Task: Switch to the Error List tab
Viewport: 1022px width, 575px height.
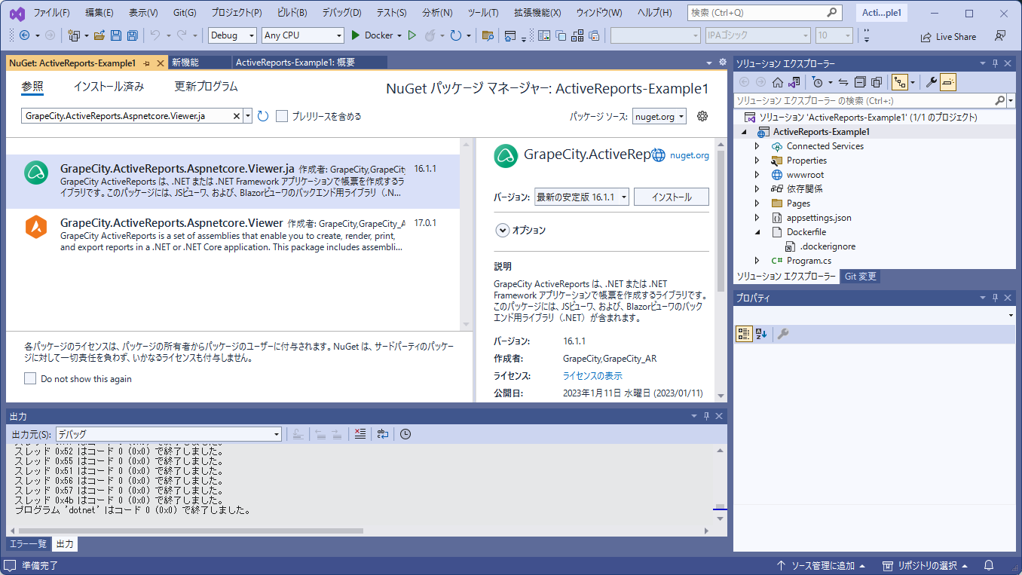Action: pyautogui.click(x=27, y=543)
